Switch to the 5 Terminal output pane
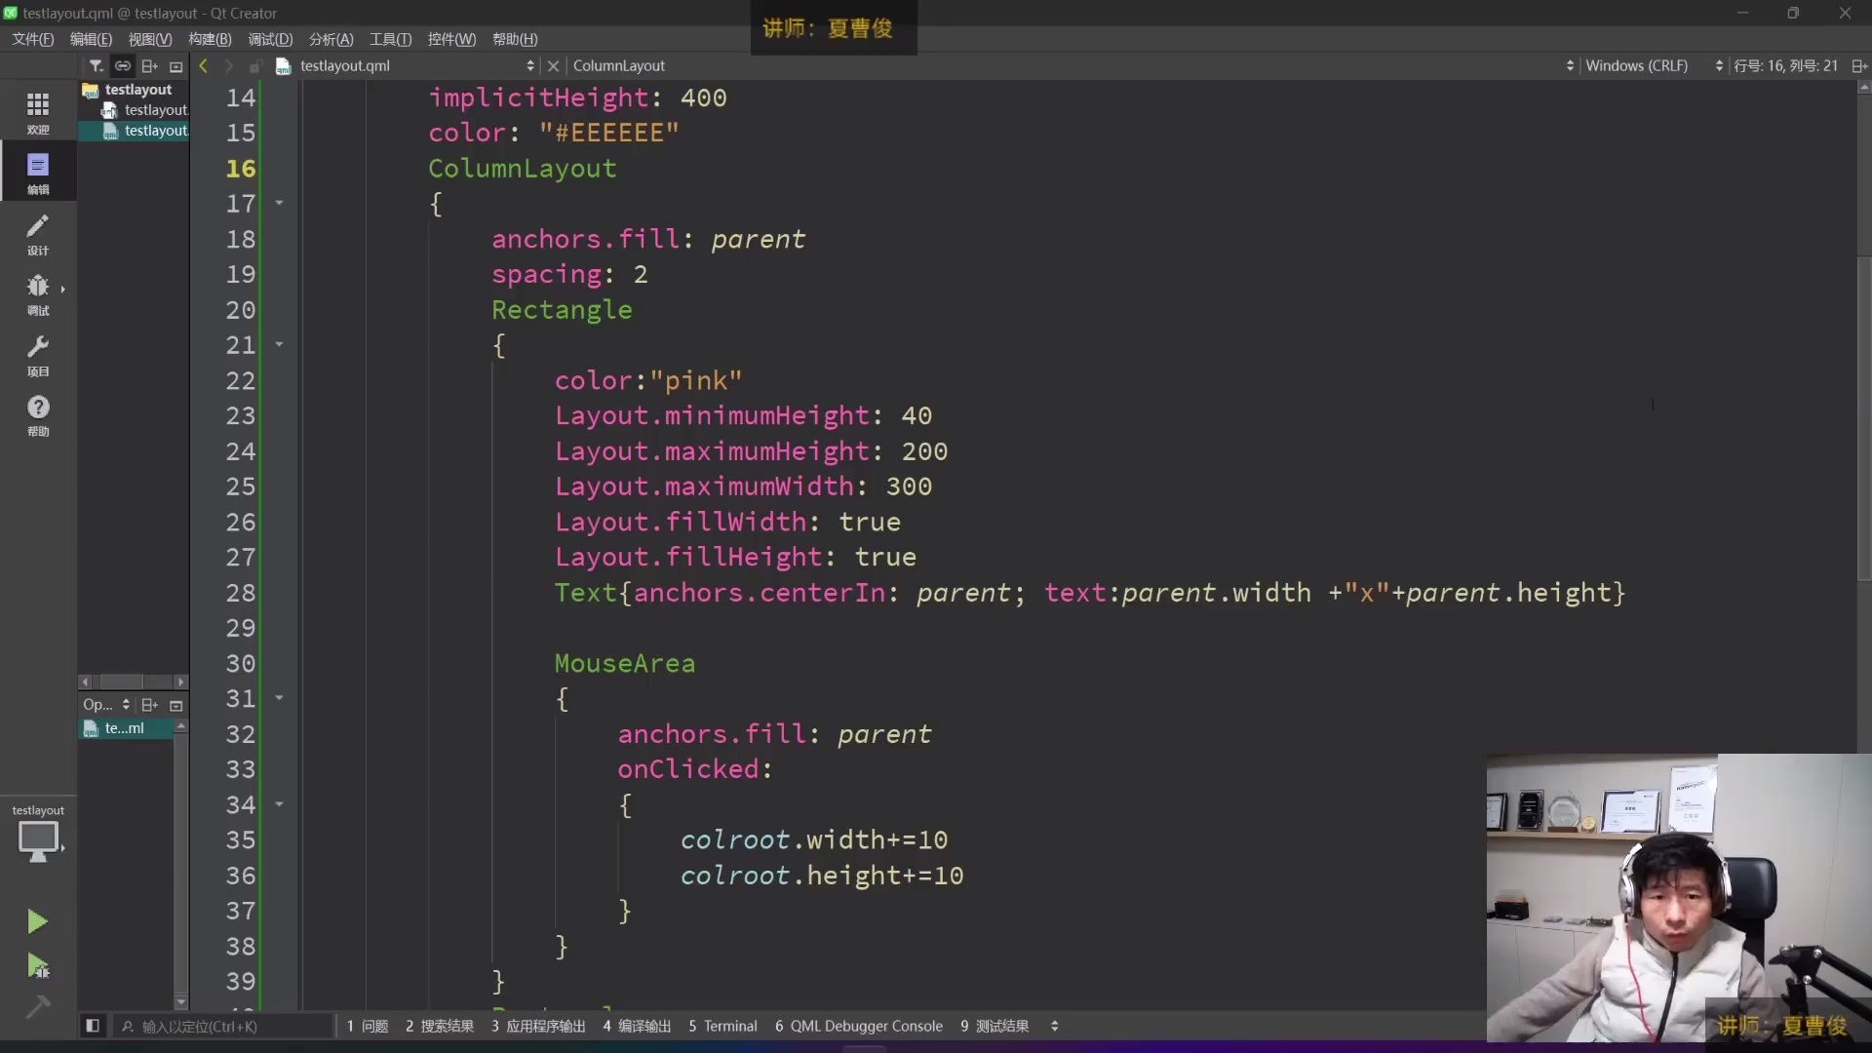The height and width of the screenshot is (1053, 1872). point(722,1026)
